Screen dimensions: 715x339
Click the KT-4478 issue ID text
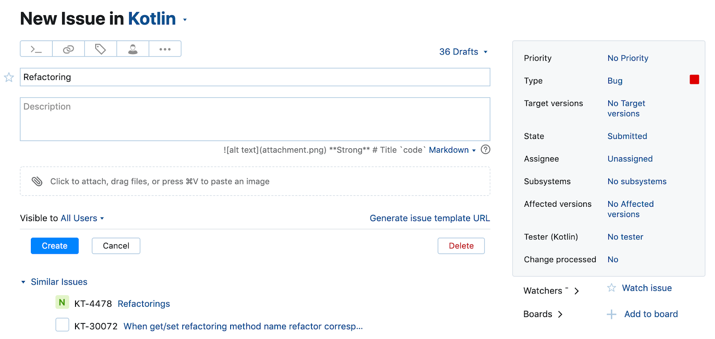point(93,304)
